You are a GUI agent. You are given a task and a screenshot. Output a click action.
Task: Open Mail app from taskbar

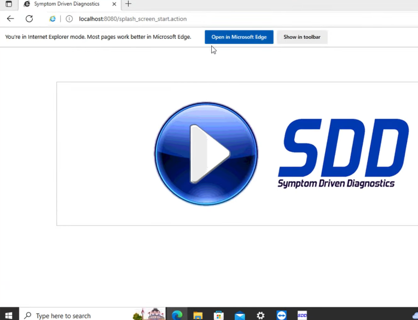pos(240,316)
